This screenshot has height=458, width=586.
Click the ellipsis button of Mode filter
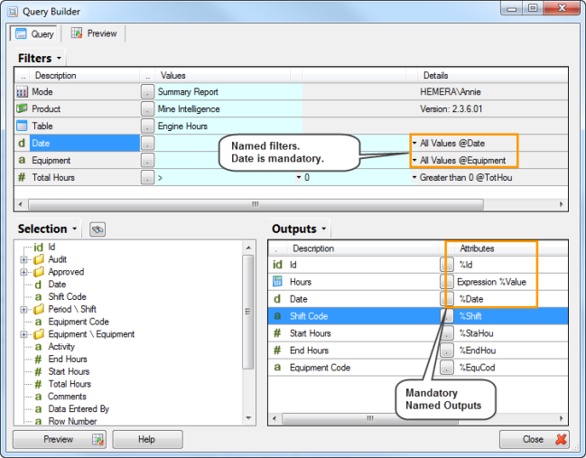(x=147, y=91)
